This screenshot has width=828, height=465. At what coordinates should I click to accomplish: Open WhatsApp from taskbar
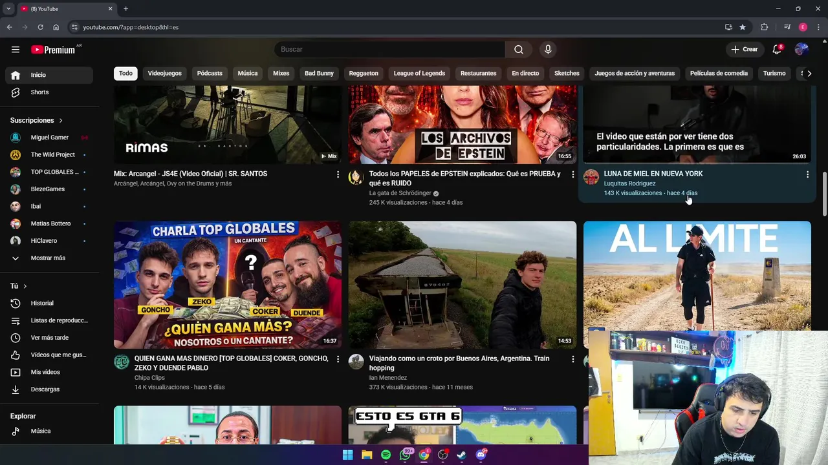(x=405, y=455)
